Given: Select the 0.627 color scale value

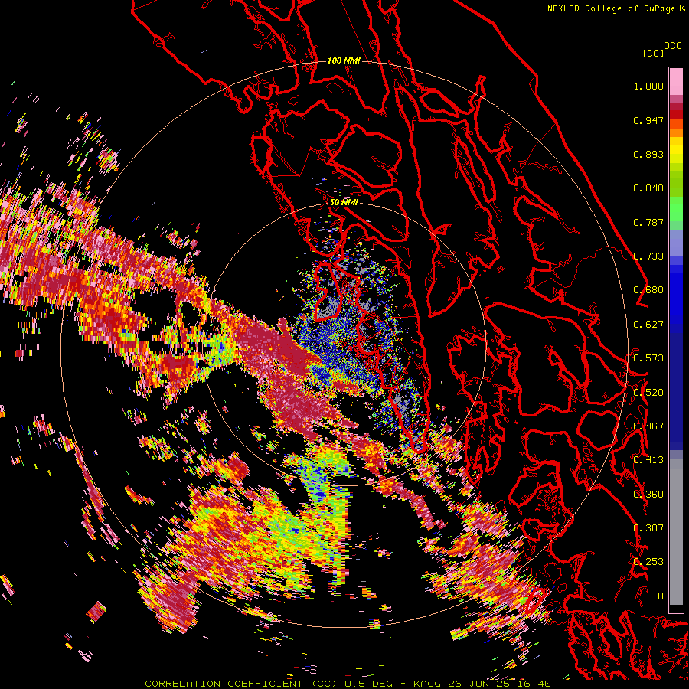Looking at the screenshot, I should (648, 325).
